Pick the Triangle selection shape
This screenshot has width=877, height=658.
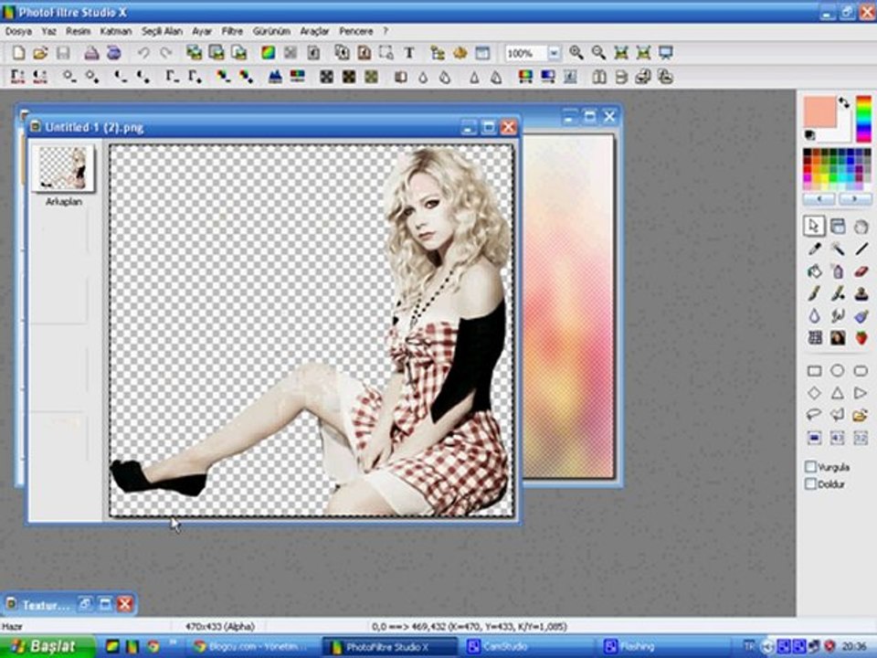[838, 393]
